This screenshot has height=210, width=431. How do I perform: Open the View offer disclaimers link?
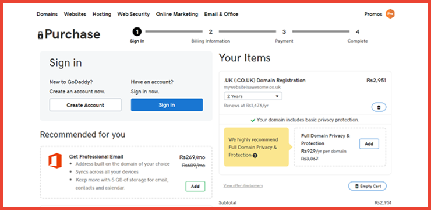click(x=243, y=185)
